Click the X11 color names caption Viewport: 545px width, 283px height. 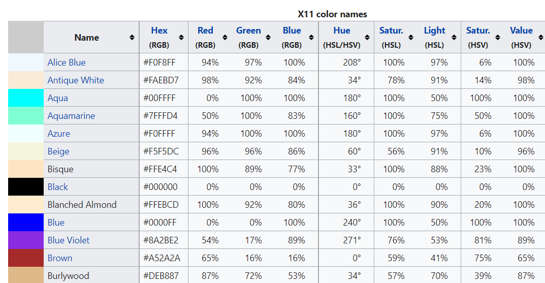(x=332, y=14)
